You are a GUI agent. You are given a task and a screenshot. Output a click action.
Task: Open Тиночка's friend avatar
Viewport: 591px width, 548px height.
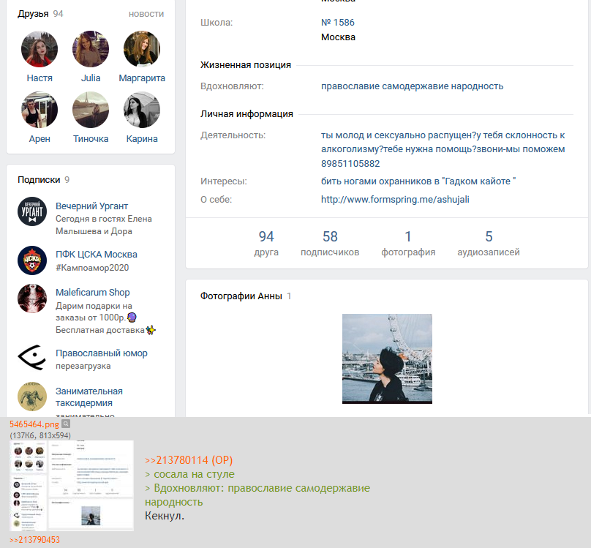click(91, 110)
